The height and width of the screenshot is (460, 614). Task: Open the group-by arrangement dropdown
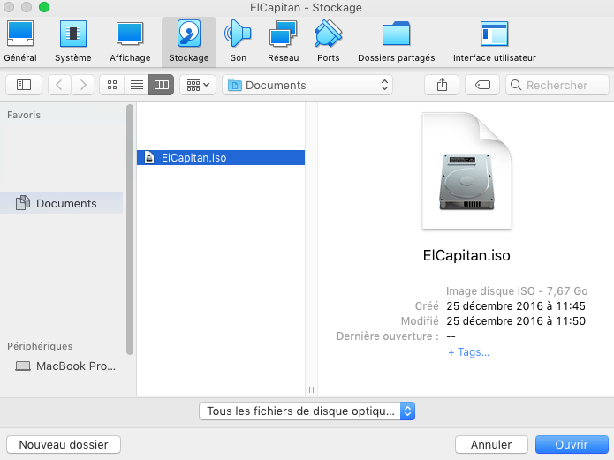pos(198,85)
